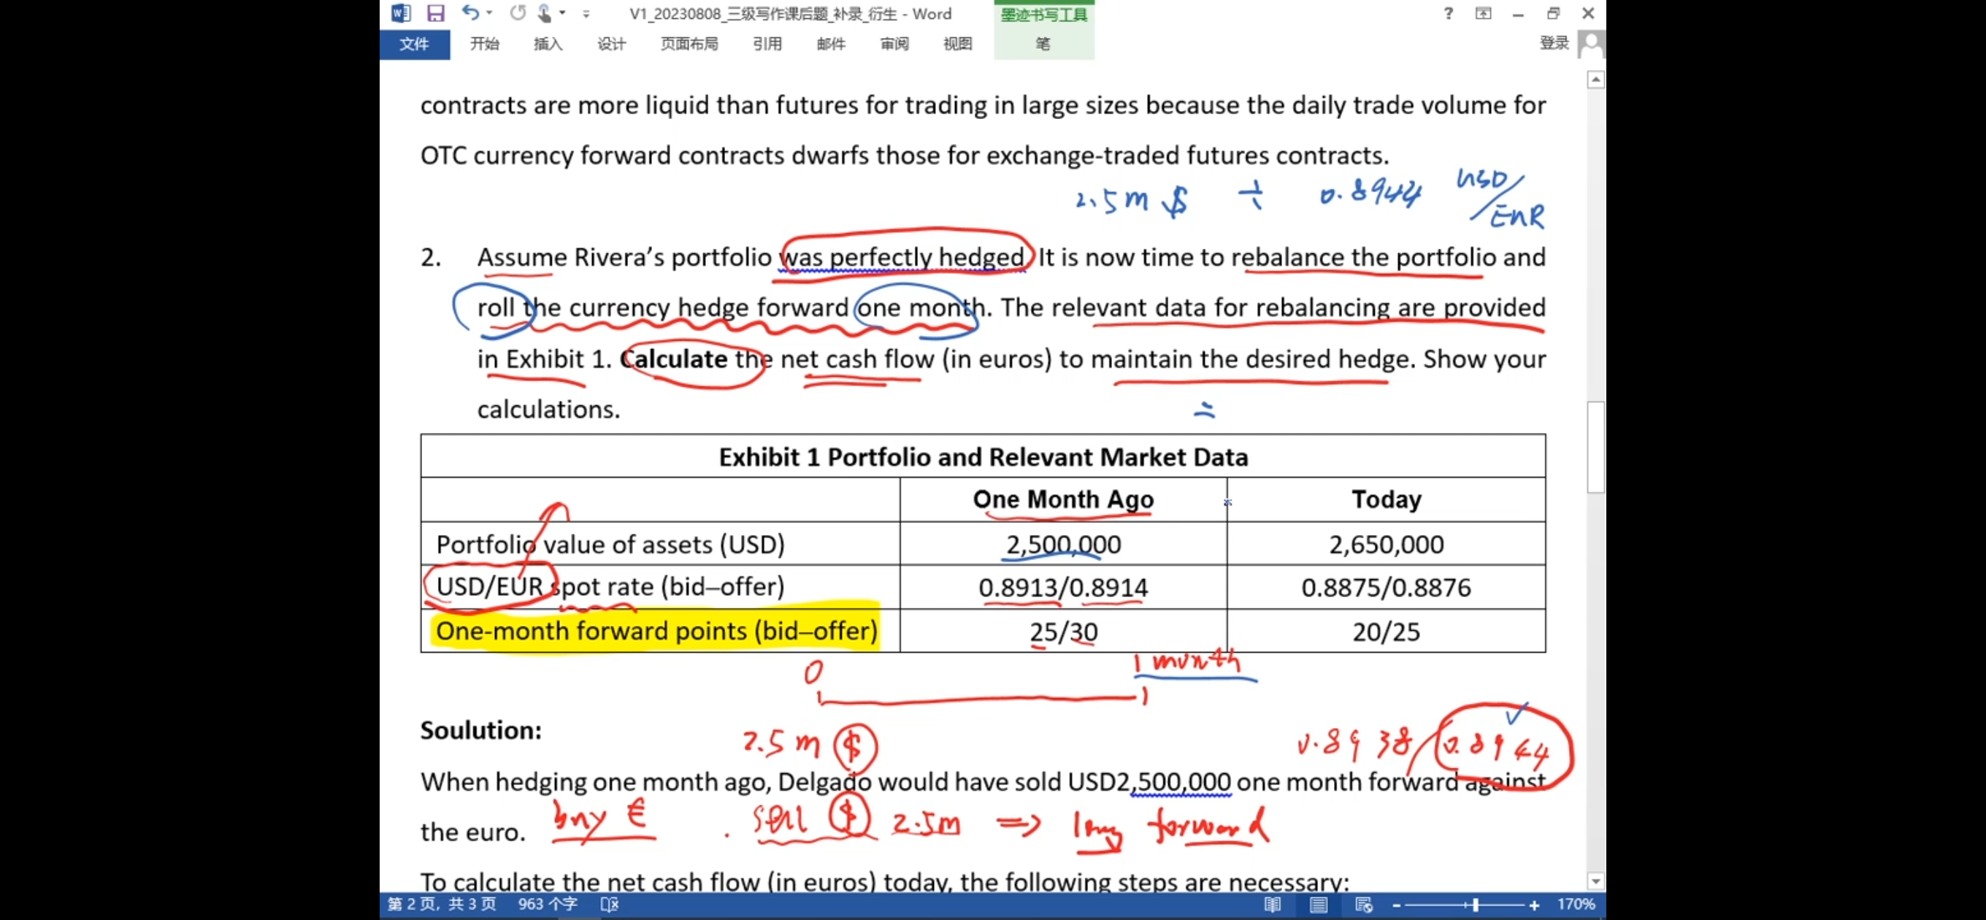This screenshot has height=920, width=1986.
Task: Open the 文件 (File) tab
Action: 414,44
